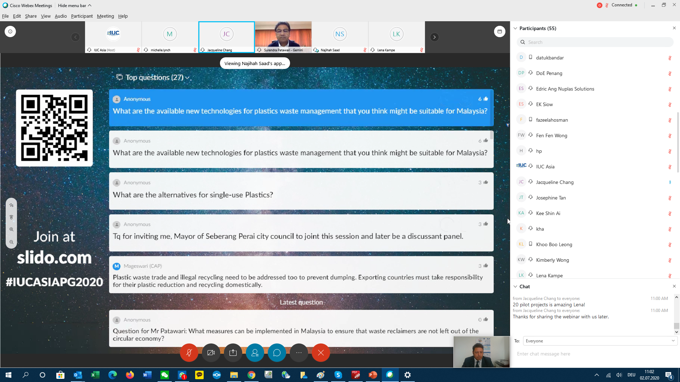Toggle the video camera button

(211, 353)
